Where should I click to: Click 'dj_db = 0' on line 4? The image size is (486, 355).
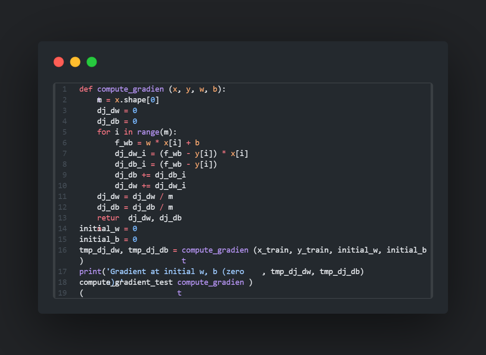117,121
